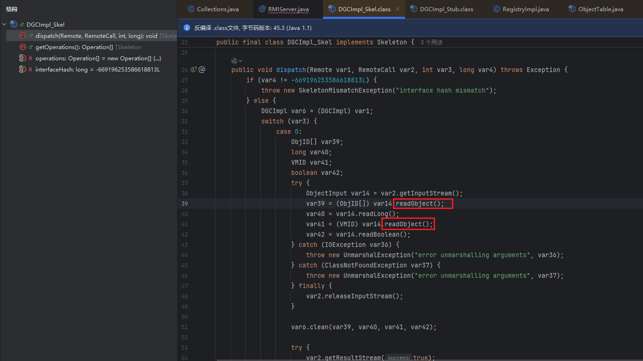Switch to DGCImpl_Stub.class tab

click(x=446, y=9)
